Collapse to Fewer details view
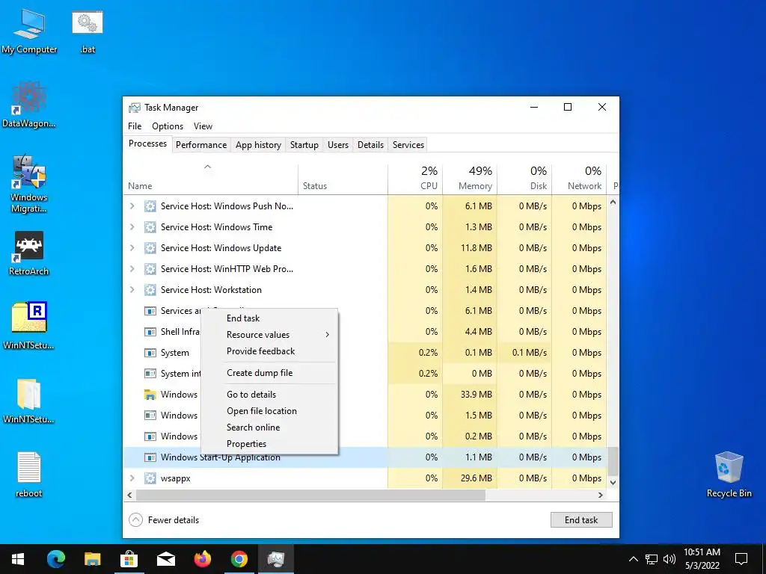The image size is (766, 574). 164,520
